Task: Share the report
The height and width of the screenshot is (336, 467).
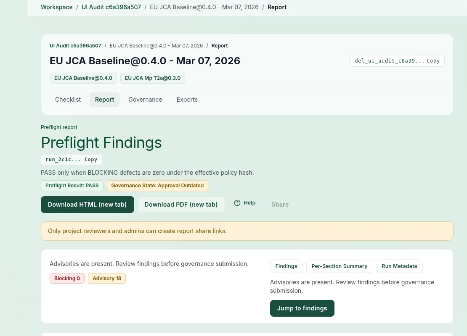Action: coord(280,205)
